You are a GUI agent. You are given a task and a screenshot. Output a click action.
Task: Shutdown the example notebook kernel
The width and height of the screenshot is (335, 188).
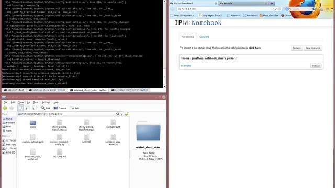tap(316, 66)
